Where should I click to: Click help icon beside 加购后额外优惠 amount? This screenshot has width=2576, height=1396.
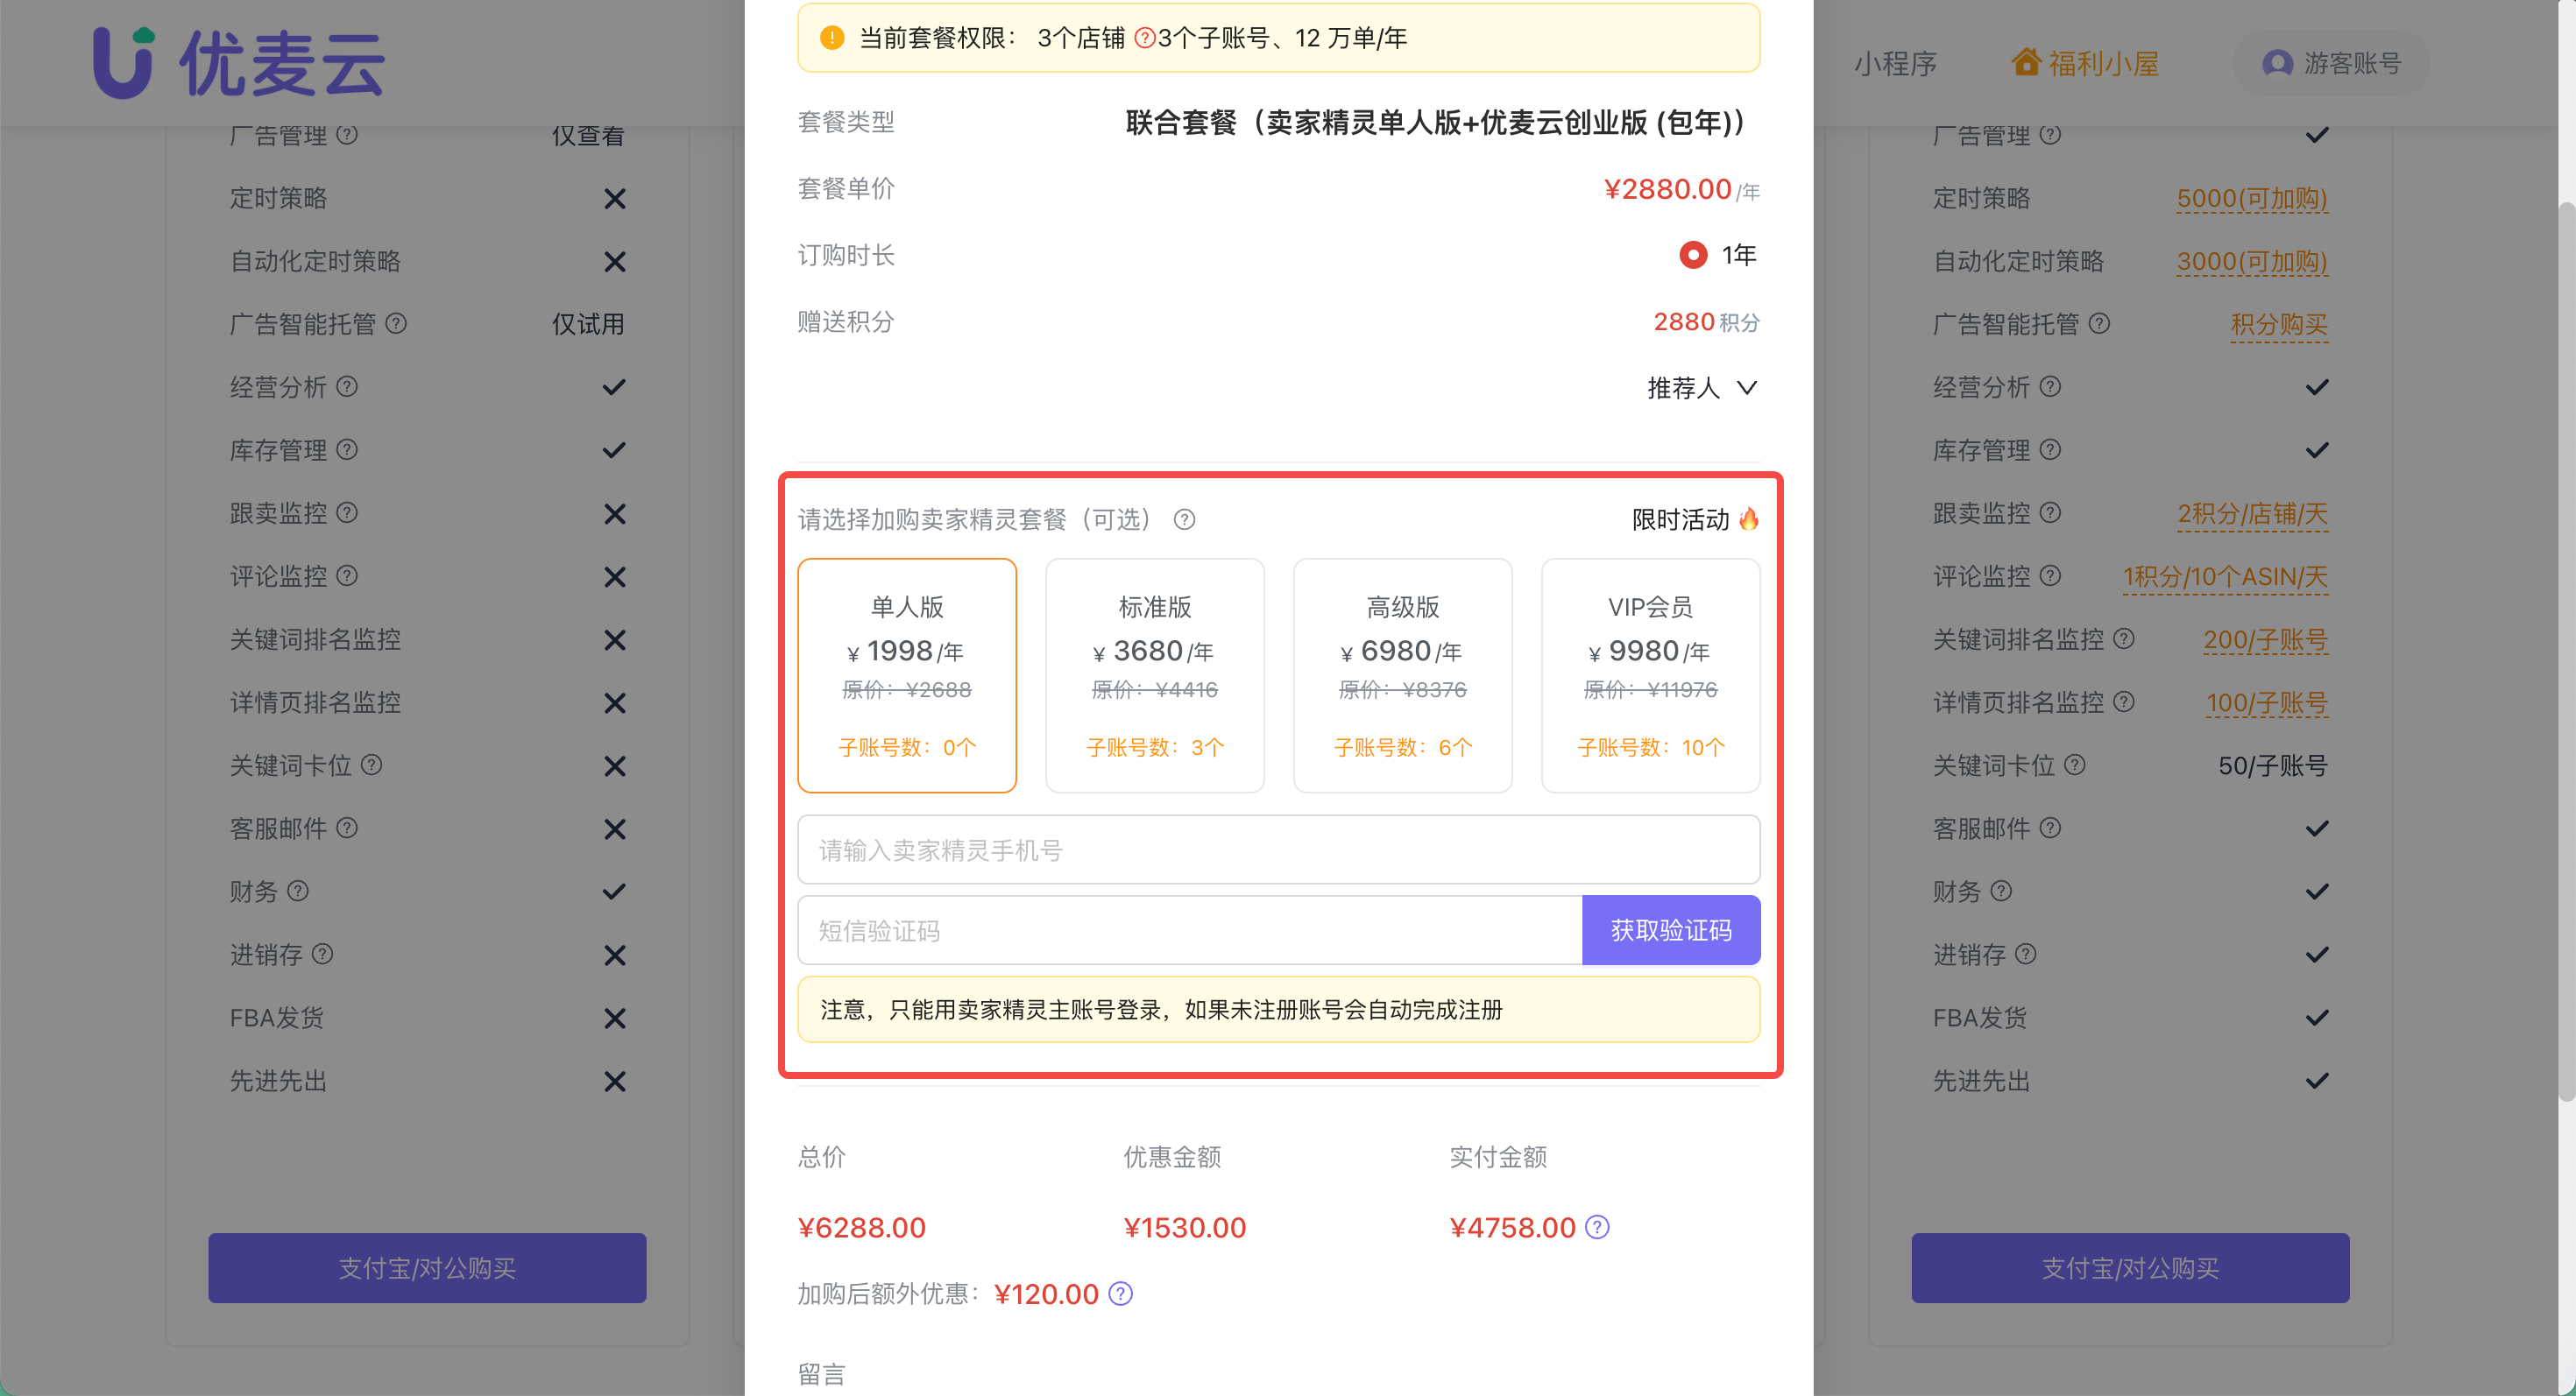[1121, 1293]
